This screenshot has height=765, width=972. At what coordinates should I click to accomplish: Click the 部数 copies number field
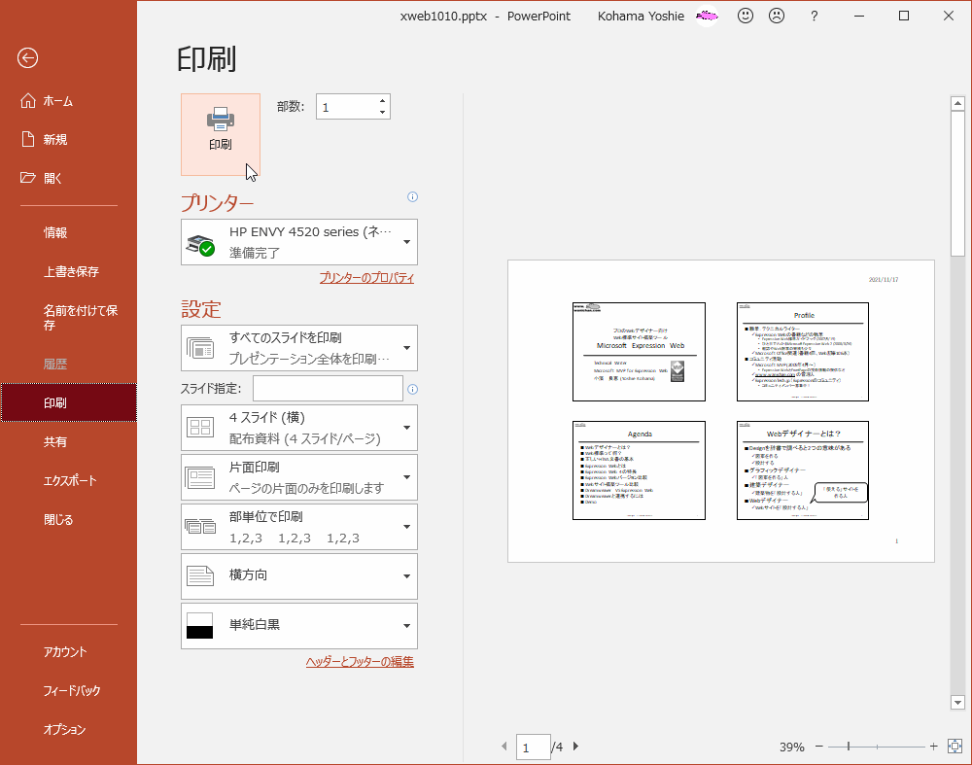347,107
